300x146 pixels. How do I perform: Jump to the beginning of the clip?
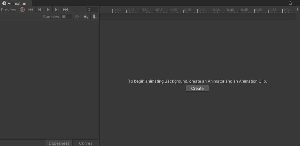click(31, 10)
